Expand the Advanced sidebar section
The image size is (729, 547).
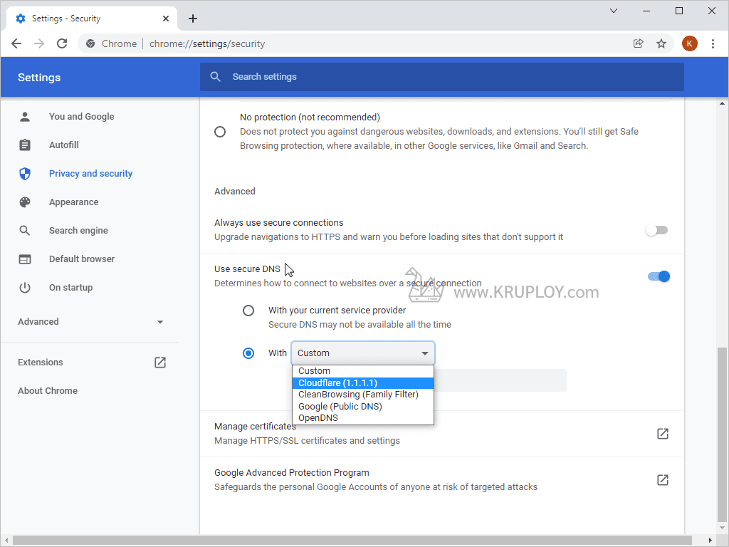tap(90, 322)
